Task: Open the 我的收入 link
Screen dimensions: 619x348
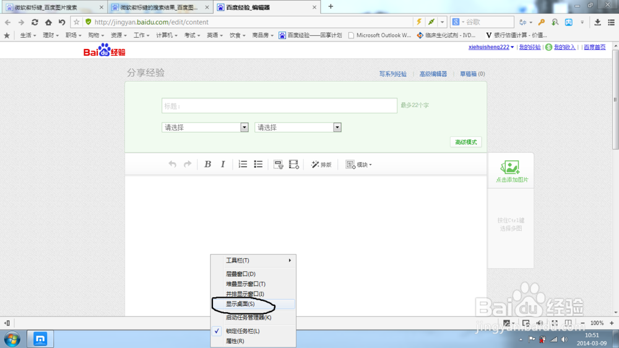Action: coord(565,47)
